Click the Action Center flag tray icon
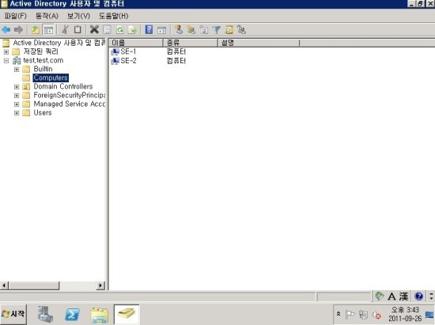Screen dimensions: 435x325 point(350,315)
